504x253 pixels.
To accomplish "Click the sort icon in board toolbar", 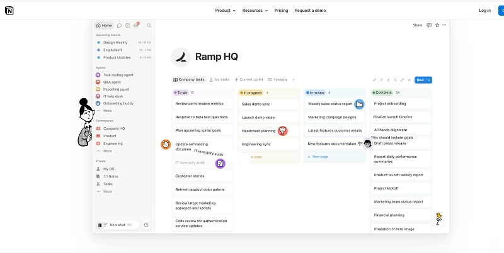I will coord(374,80).
